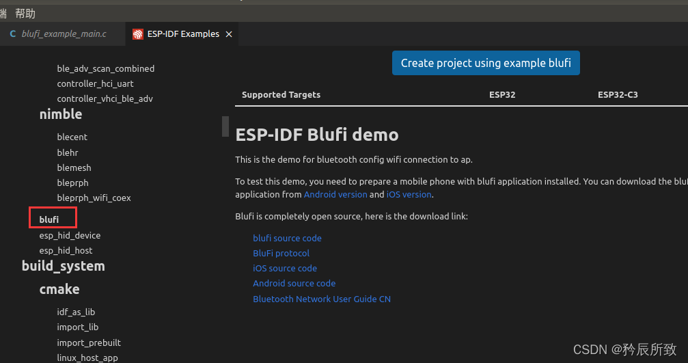The height and width of the screenshot is (363, 688).
Task: Select idf_as_lib example
Action: coord(76,312)
